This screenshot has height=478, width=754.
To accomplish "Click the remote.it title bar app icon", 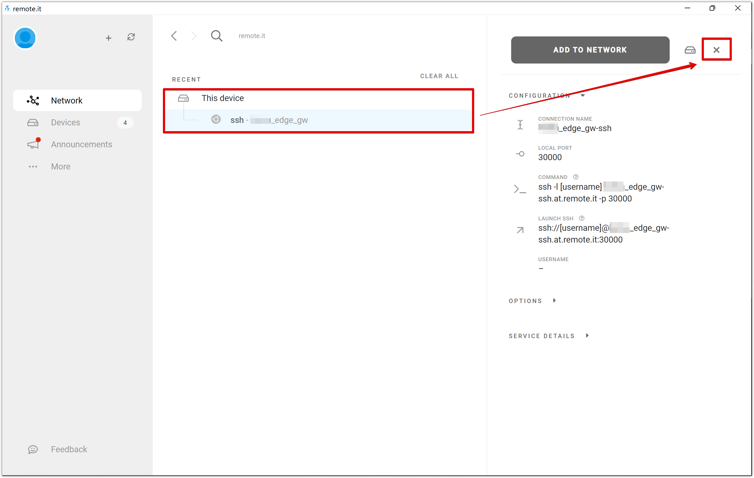I will coord(7,8).
